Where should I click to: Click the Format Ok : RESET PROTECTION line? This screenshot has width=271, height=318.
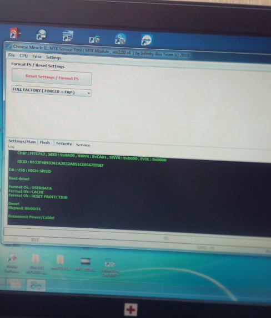point(38,196)
